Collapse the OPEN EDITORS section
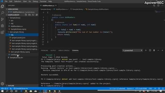 tap(7, 9)
